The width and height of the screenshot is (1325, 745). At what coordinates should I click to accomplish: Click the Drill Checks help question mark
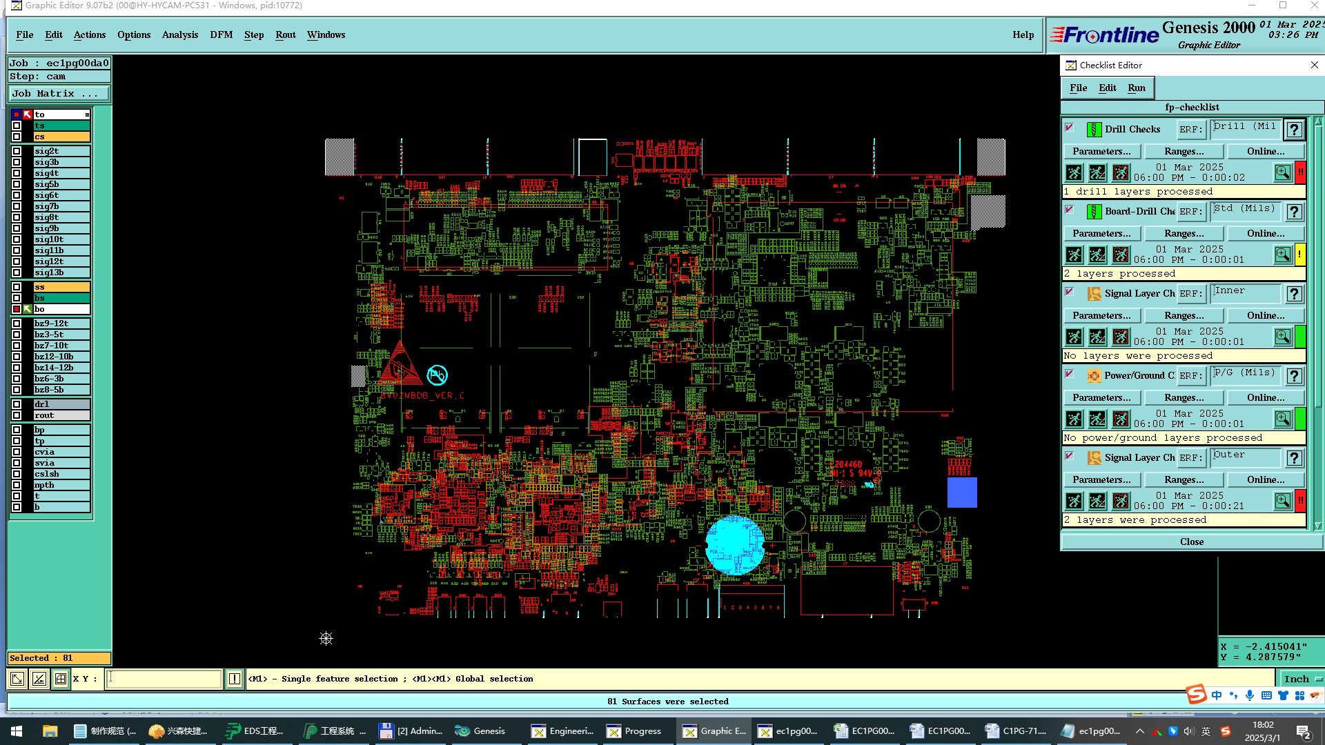click(x=1295, y=130)
